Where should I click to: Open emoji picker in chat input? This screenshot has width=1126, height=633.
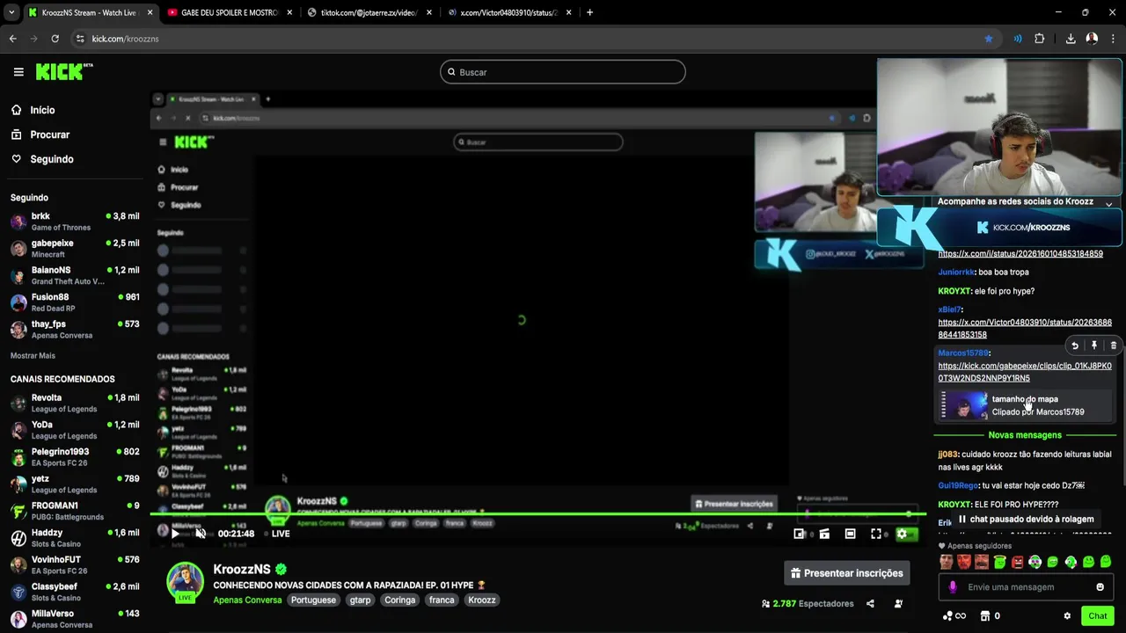1100,587
